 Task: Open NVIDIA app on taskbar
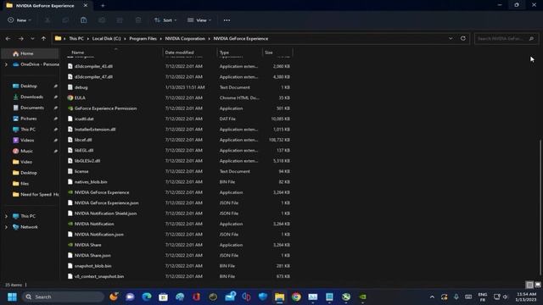click(x=362, y=297)
